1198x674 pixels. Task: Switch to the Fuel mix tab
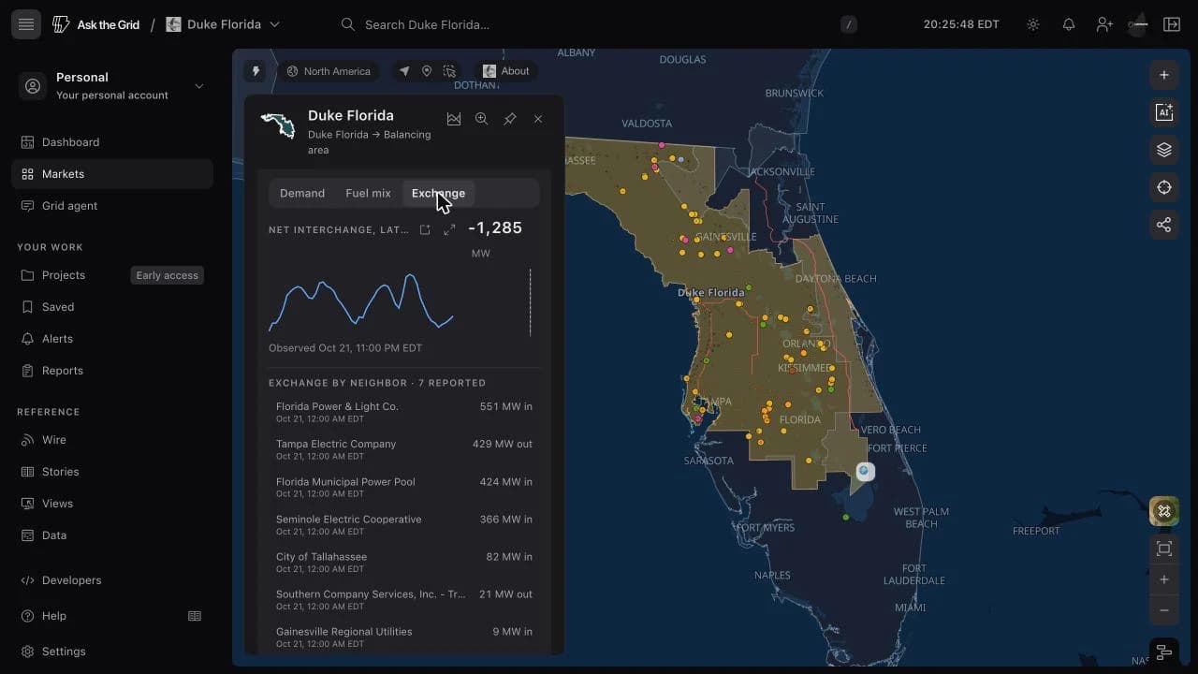[x=368, y=193]
